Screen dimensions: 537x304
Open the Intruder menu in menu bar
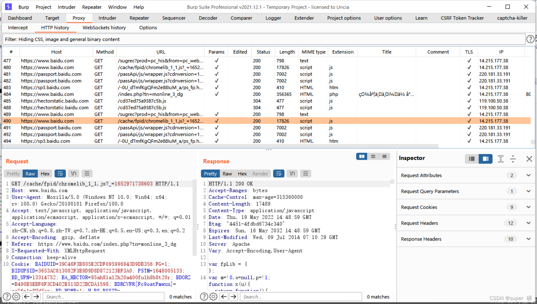pyautogui.click(x=66, y=7)
